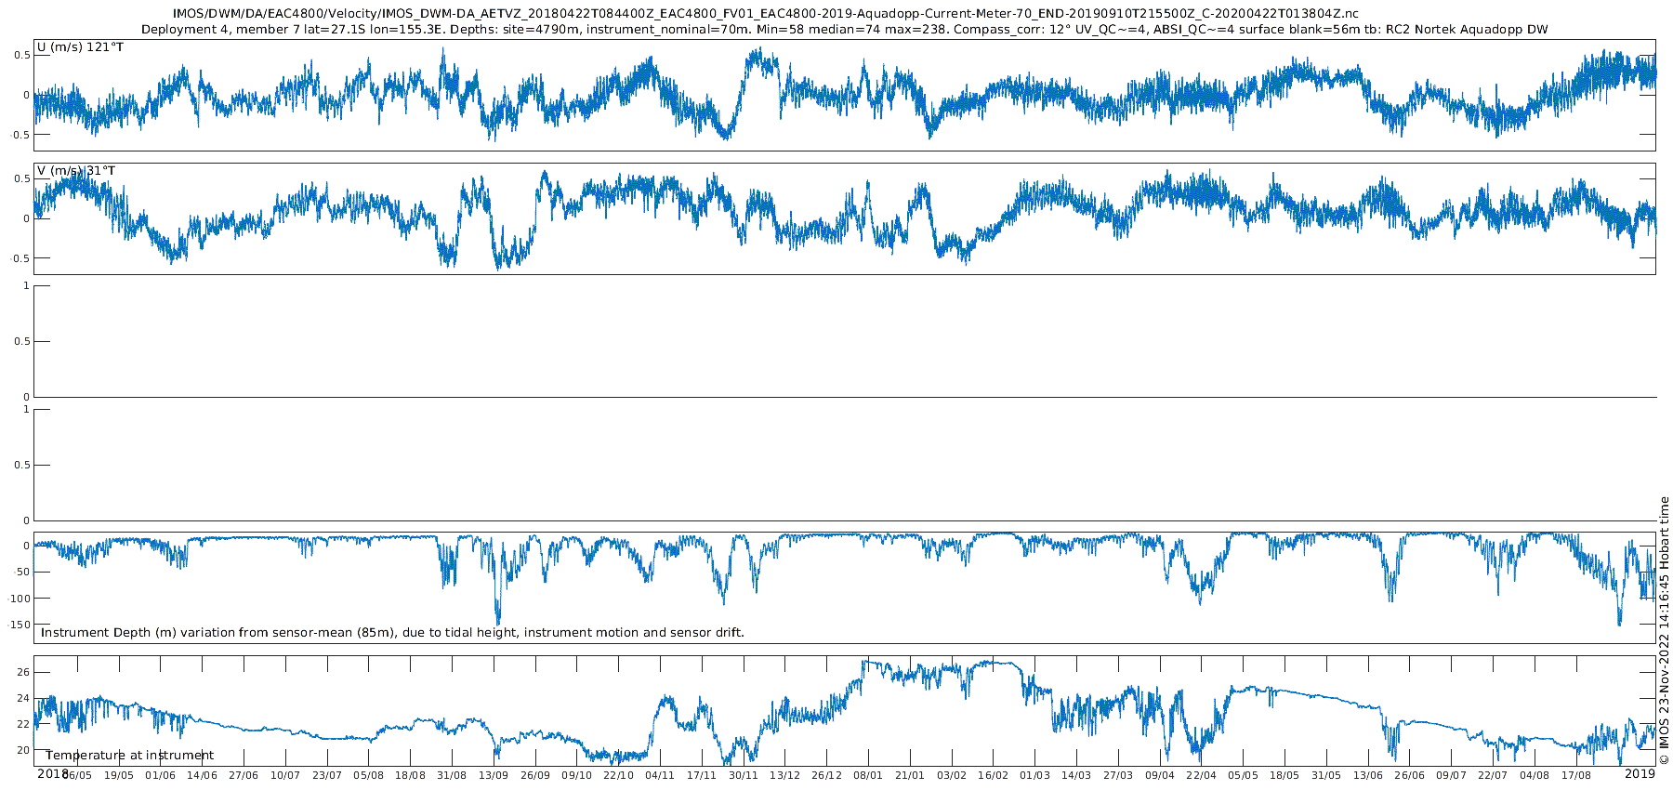Click the '01/06' date tick label
This screenshot has width=1673, height=790.
(160, 775)
